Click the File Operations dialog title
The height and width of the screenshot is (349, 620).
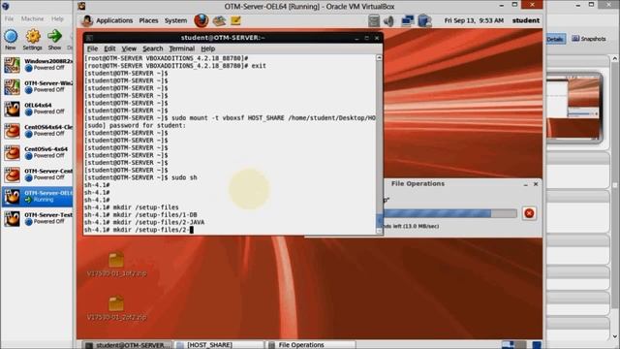coord(418,183)
